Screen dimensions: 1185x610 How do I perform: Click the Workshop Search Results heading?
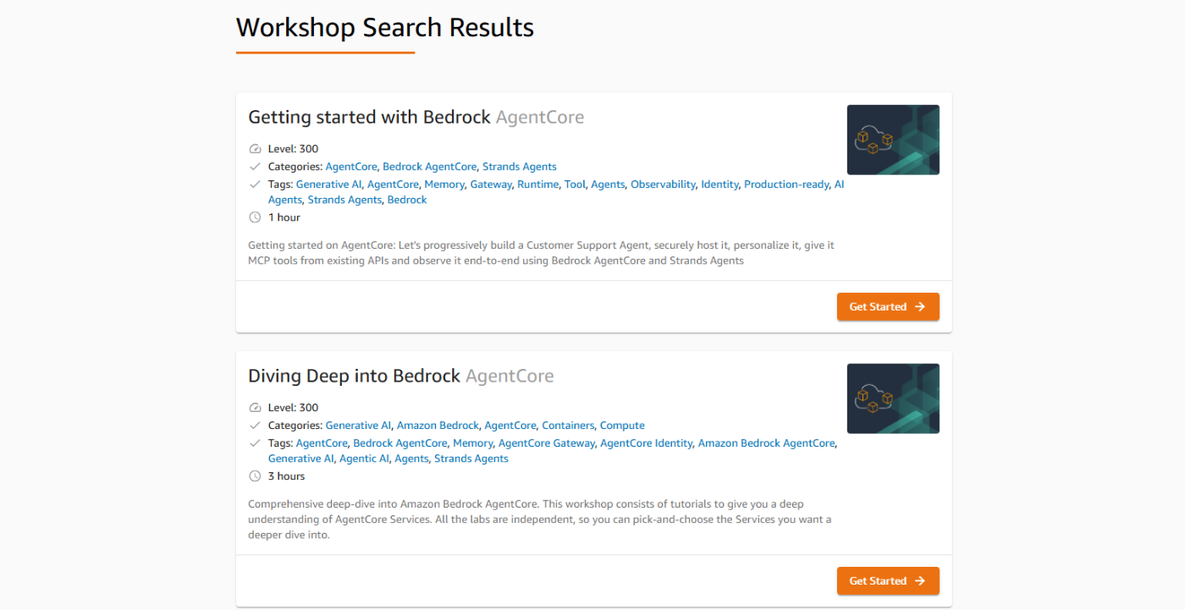(385, 27)
